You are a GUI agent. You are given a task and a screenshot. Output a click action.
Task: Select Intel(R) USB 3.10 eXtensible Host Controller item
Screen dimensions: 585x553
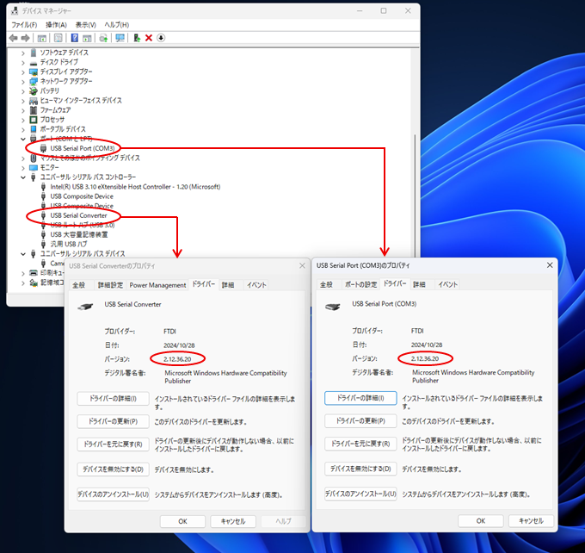point(135,186)
